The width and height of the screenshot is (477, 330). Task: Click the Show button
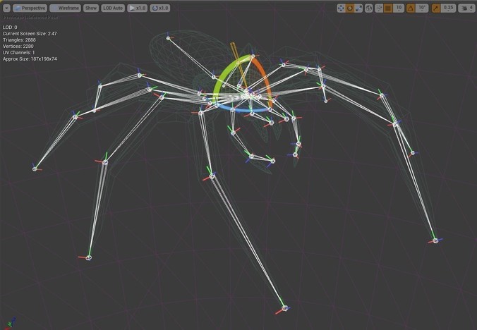(x=91, y=8)
